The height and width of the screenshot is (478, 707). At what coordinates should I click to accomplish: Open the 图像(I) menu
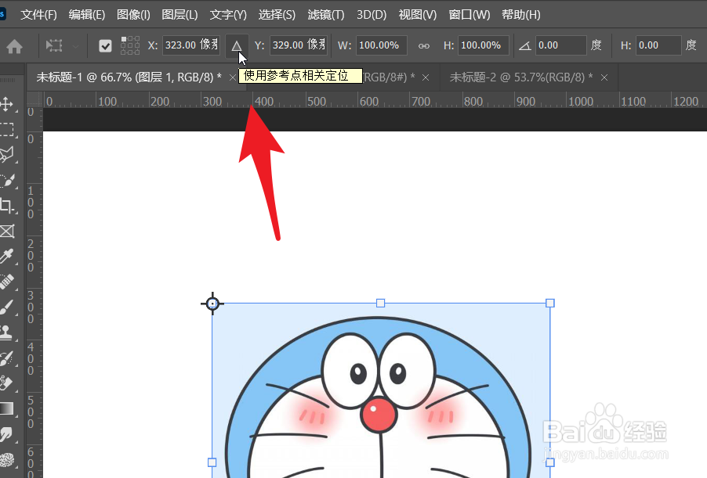coord(133,15)
